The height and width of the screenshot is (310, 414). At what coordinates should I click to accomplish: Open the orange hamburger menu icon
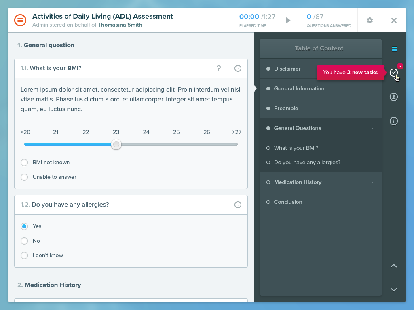pos(20,20)
